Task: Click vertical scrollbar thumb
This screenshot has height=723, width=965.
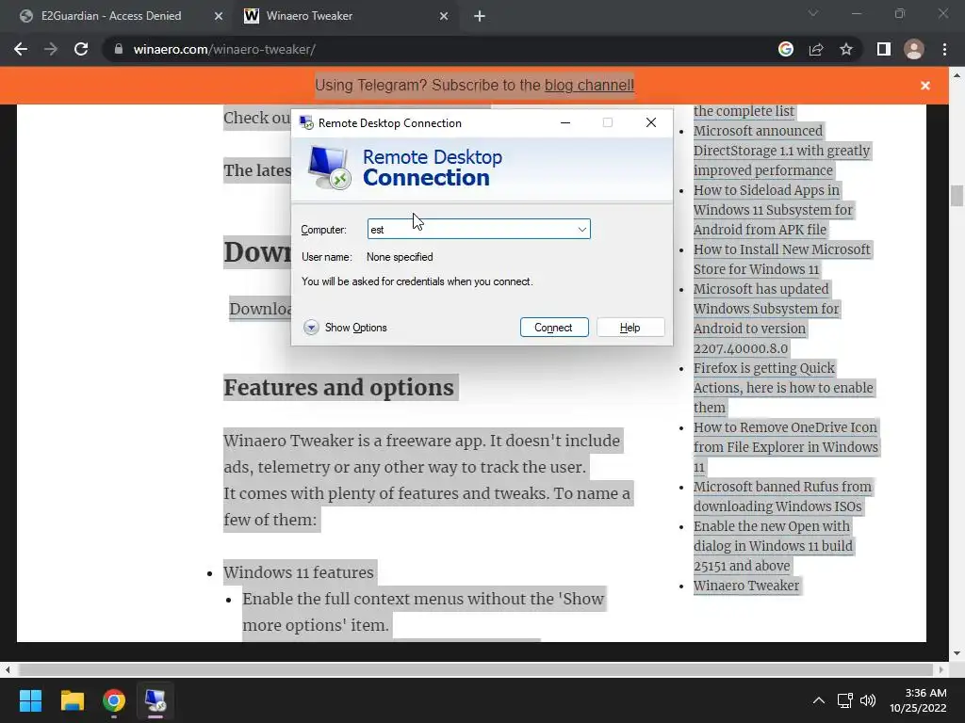Action: tap(957, 196)
